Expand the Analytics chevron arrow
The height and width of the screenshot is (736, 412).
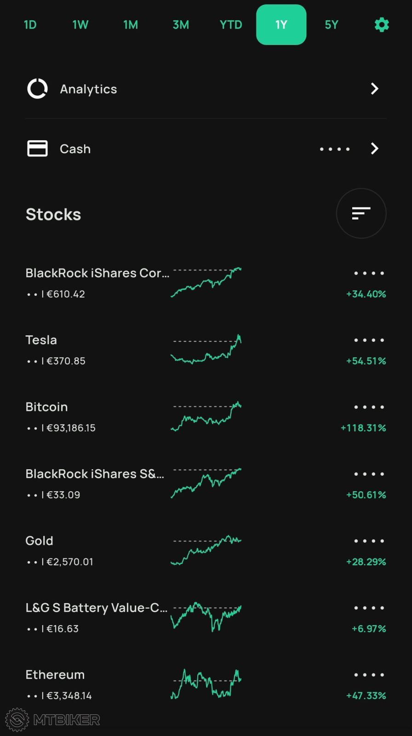pos(375,89)
